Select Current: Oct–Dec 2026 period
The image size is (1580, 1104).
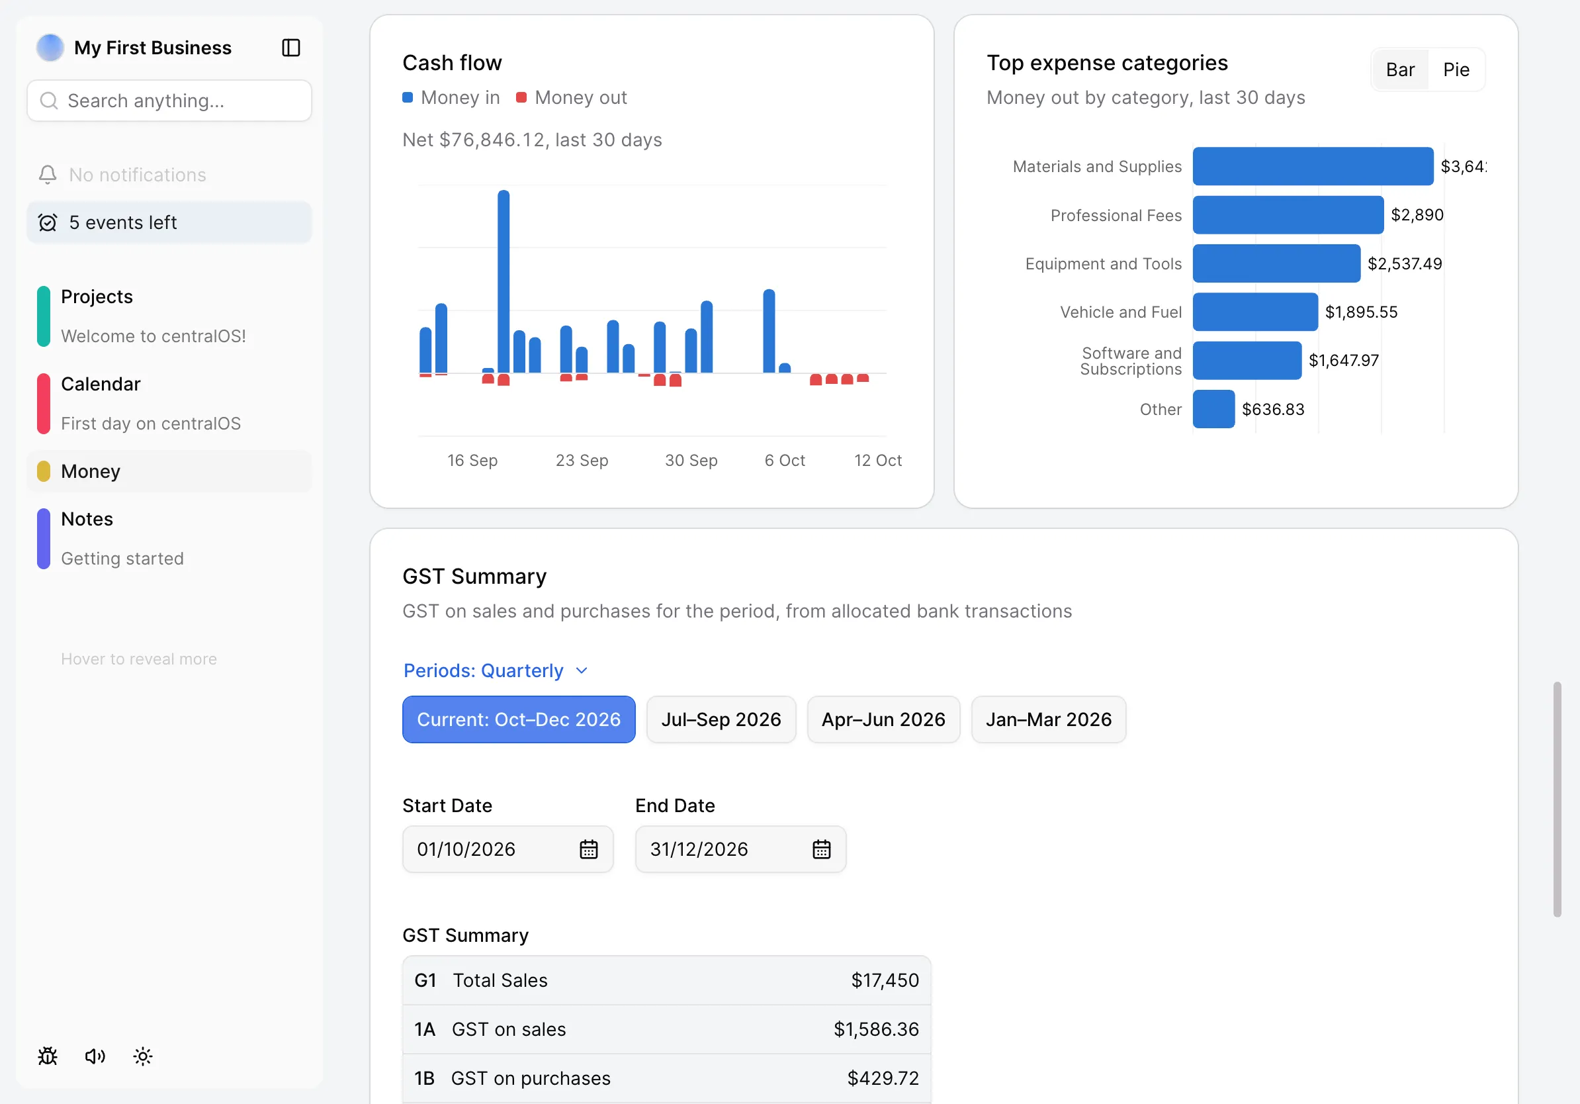click(x=519, y=719)
